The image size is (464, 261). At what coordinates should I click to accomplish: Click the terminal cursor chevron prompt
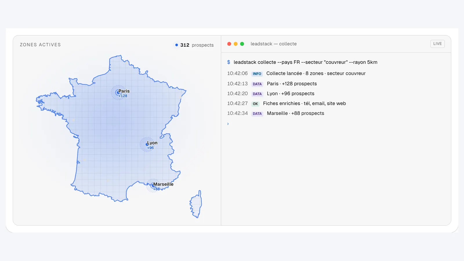pyautogui.click(x=228, y=124)
